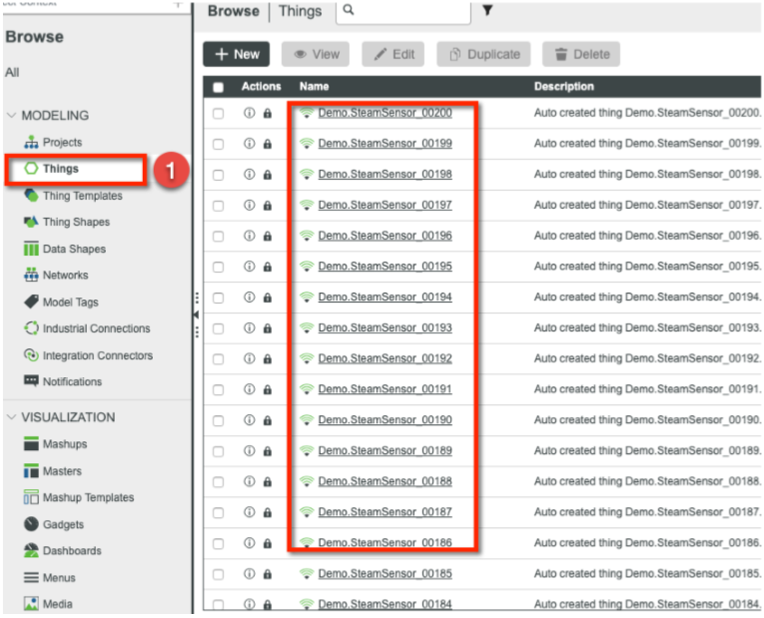
Task: Show info for Demo.SteamSensor_00185
Action: tap(249, 574)
